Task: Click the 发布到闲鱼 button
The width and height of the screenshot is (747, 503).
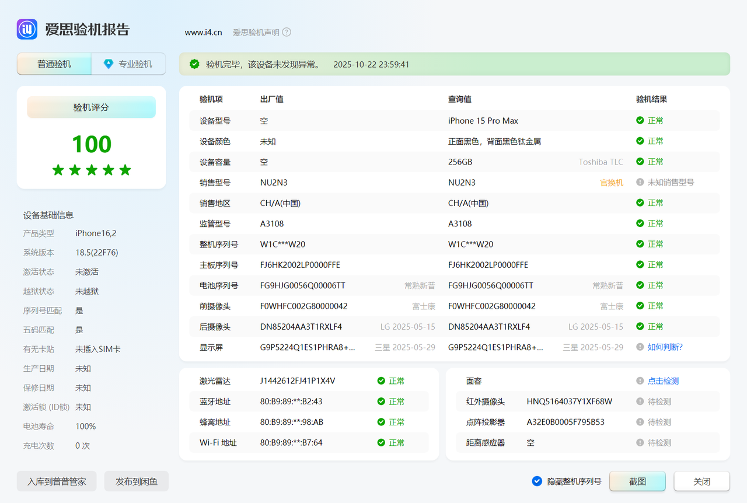Action: click(x=137, y=481)
